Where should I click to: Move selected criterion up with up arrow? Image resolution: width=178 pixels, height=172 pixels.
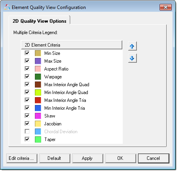pos(132,46)
